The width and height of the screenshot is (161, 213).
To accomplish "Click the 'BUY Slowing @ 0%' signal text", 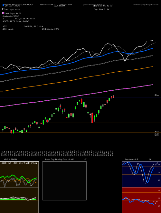I will pyautogui.click(x=51, y=29).
